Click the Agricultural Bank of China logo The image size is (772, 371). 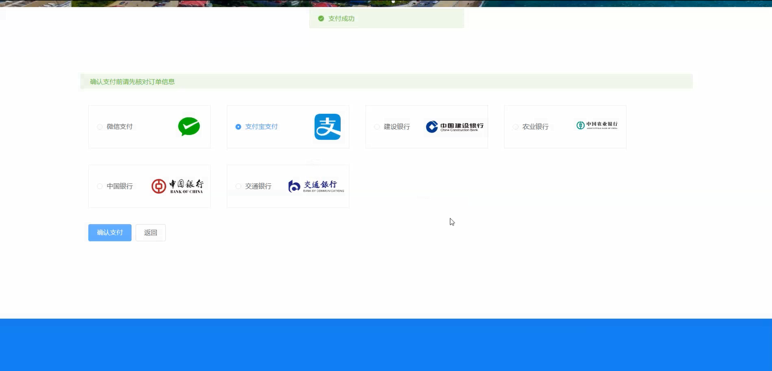[x=597, y=125]
